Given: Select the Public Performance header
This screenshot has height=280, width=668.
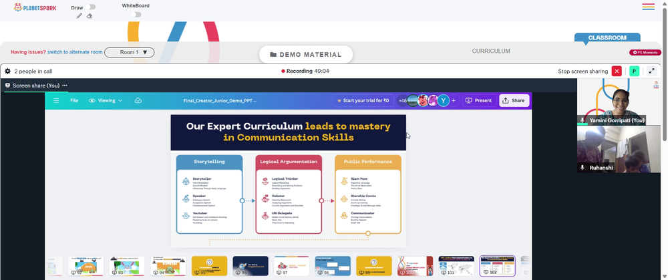Looking at the screenshot, I should tap(368, 162).
